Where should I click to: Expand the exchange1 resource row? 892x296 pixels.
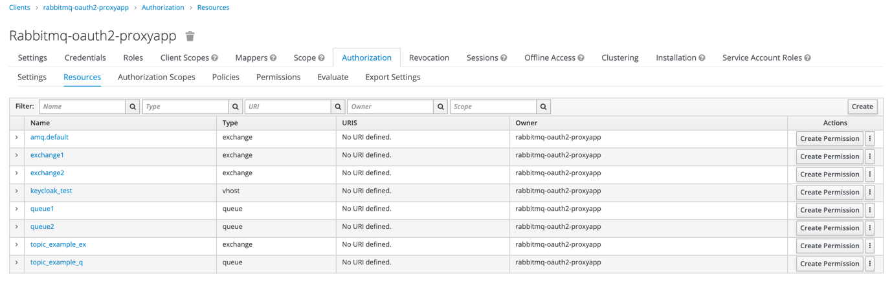click(x=17, y=155)
